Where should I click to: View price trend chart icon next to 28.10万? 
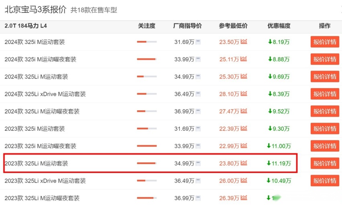(244, 94)
